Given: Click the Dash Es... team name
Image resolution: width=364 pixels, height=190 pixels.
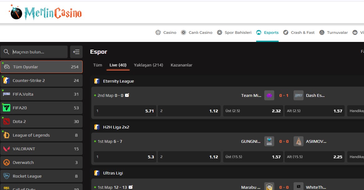Looking at the screenshot, I should tap(315, 95).
